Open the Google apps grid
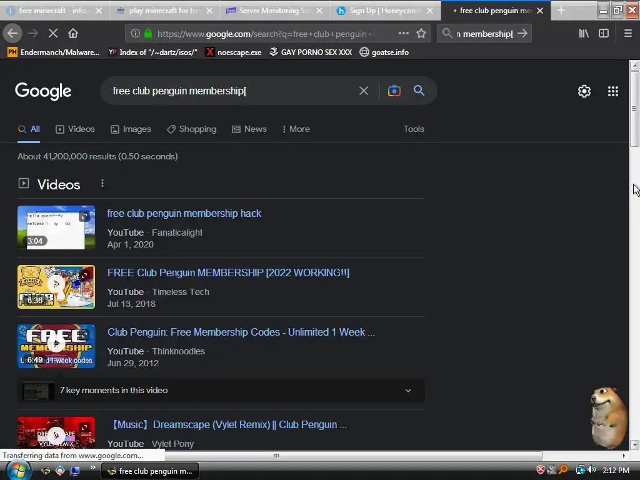Image resolution: width=640 pixels, height=480 pixels. click(612, 91)
